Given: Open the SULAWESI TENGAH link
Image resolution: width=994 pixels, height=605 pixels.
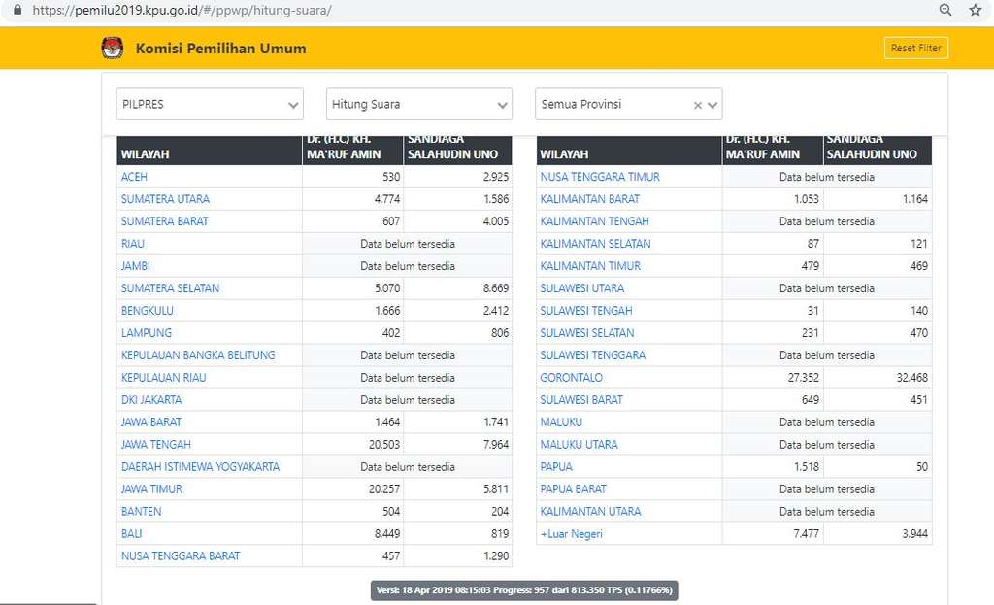Looking at the screenshot, I should tap(586, 310).
